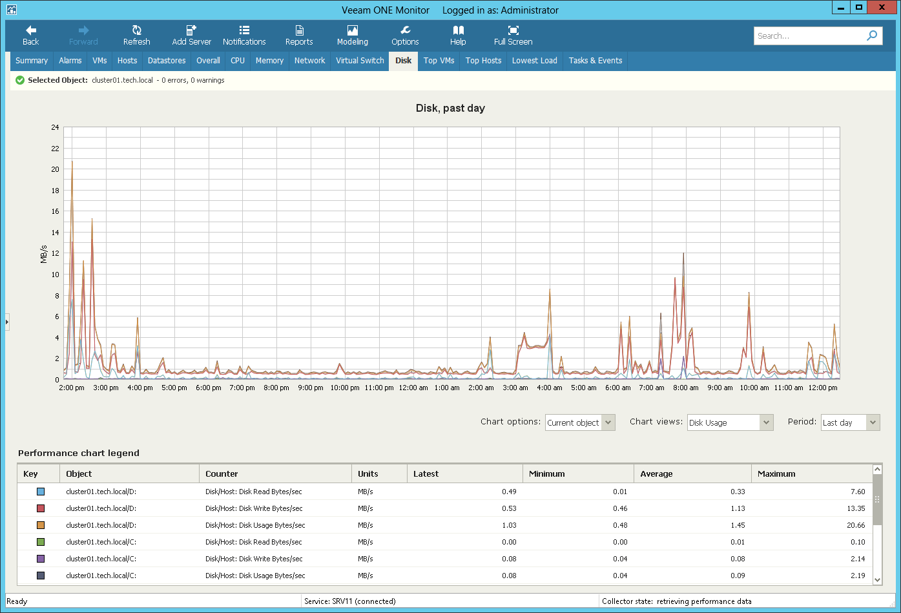Open the CPU tab

(238, 61)
